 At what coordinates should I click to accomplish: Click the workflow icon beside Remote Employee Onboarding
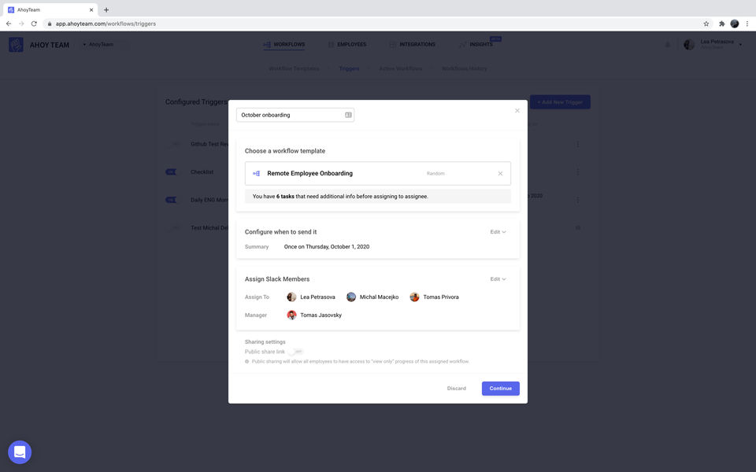257,173
